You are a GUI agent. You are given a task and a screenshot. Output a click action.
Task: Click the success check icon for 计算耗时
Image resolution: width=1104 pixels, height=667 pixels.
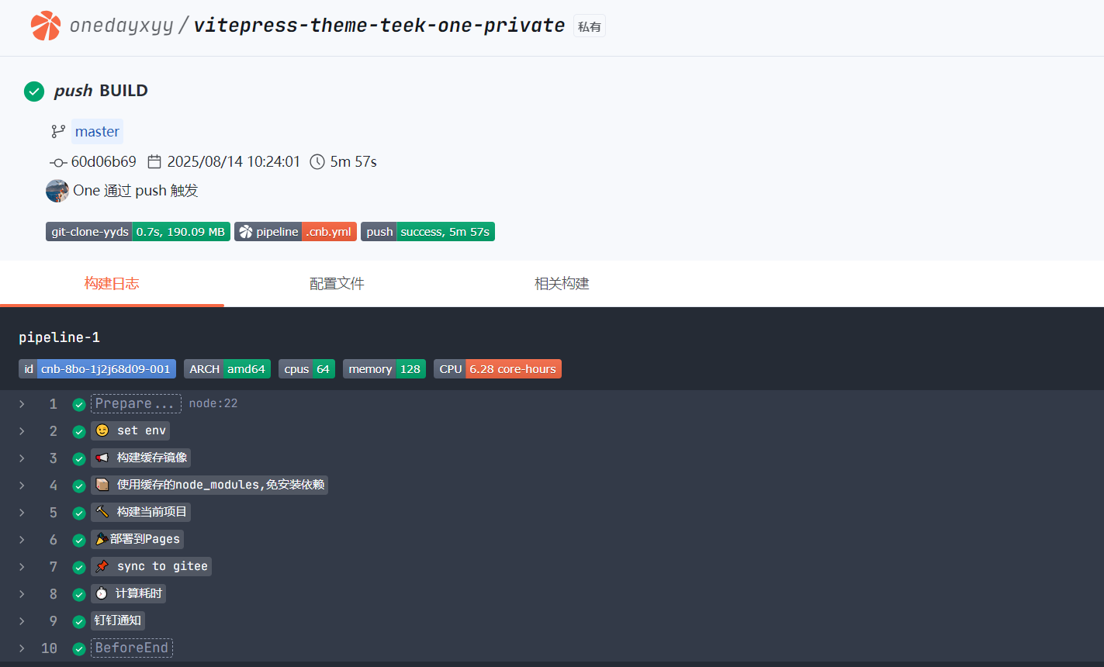tap(78, 595)
